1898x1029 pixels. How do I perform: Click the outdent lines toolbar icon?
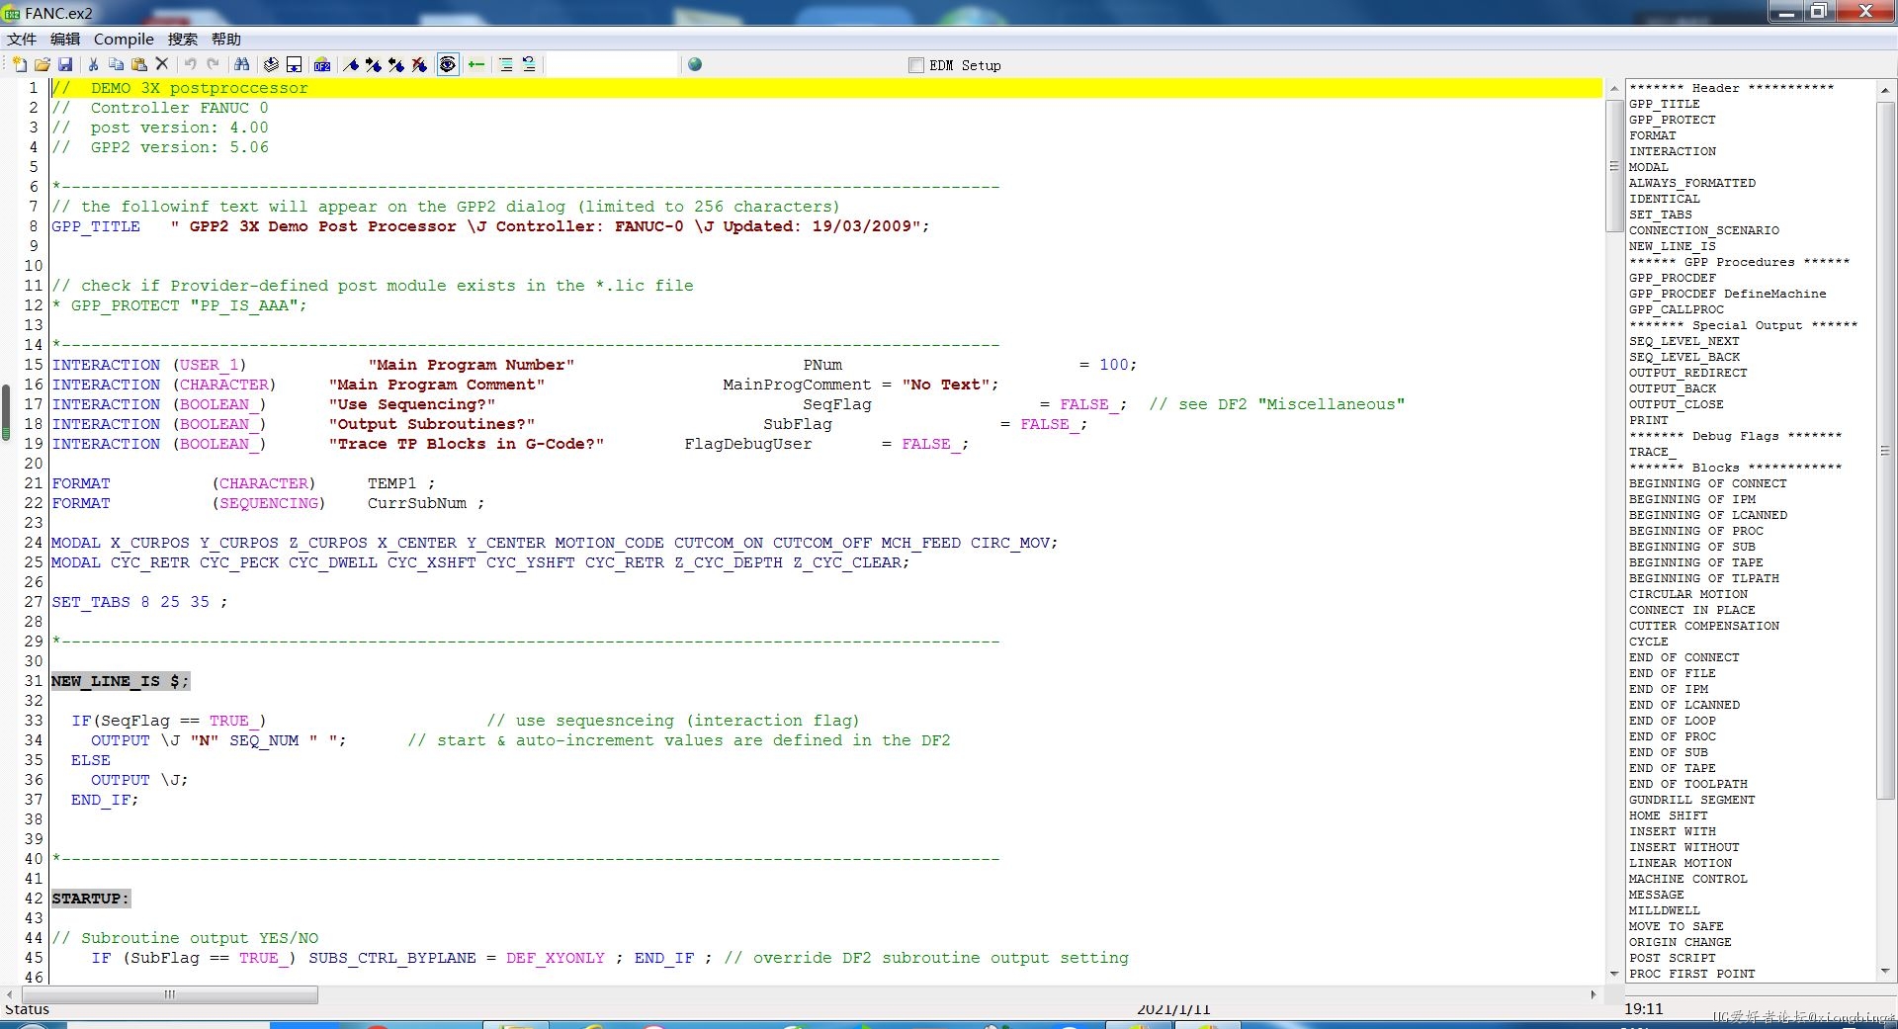529,64
